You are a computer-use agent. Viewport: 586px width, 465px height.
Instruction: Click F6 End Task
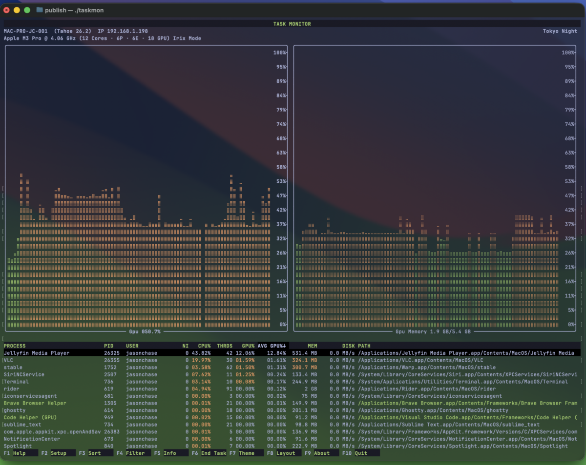point(209,453)
